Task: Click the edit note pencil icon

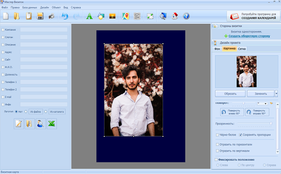Action: [19, 124]
